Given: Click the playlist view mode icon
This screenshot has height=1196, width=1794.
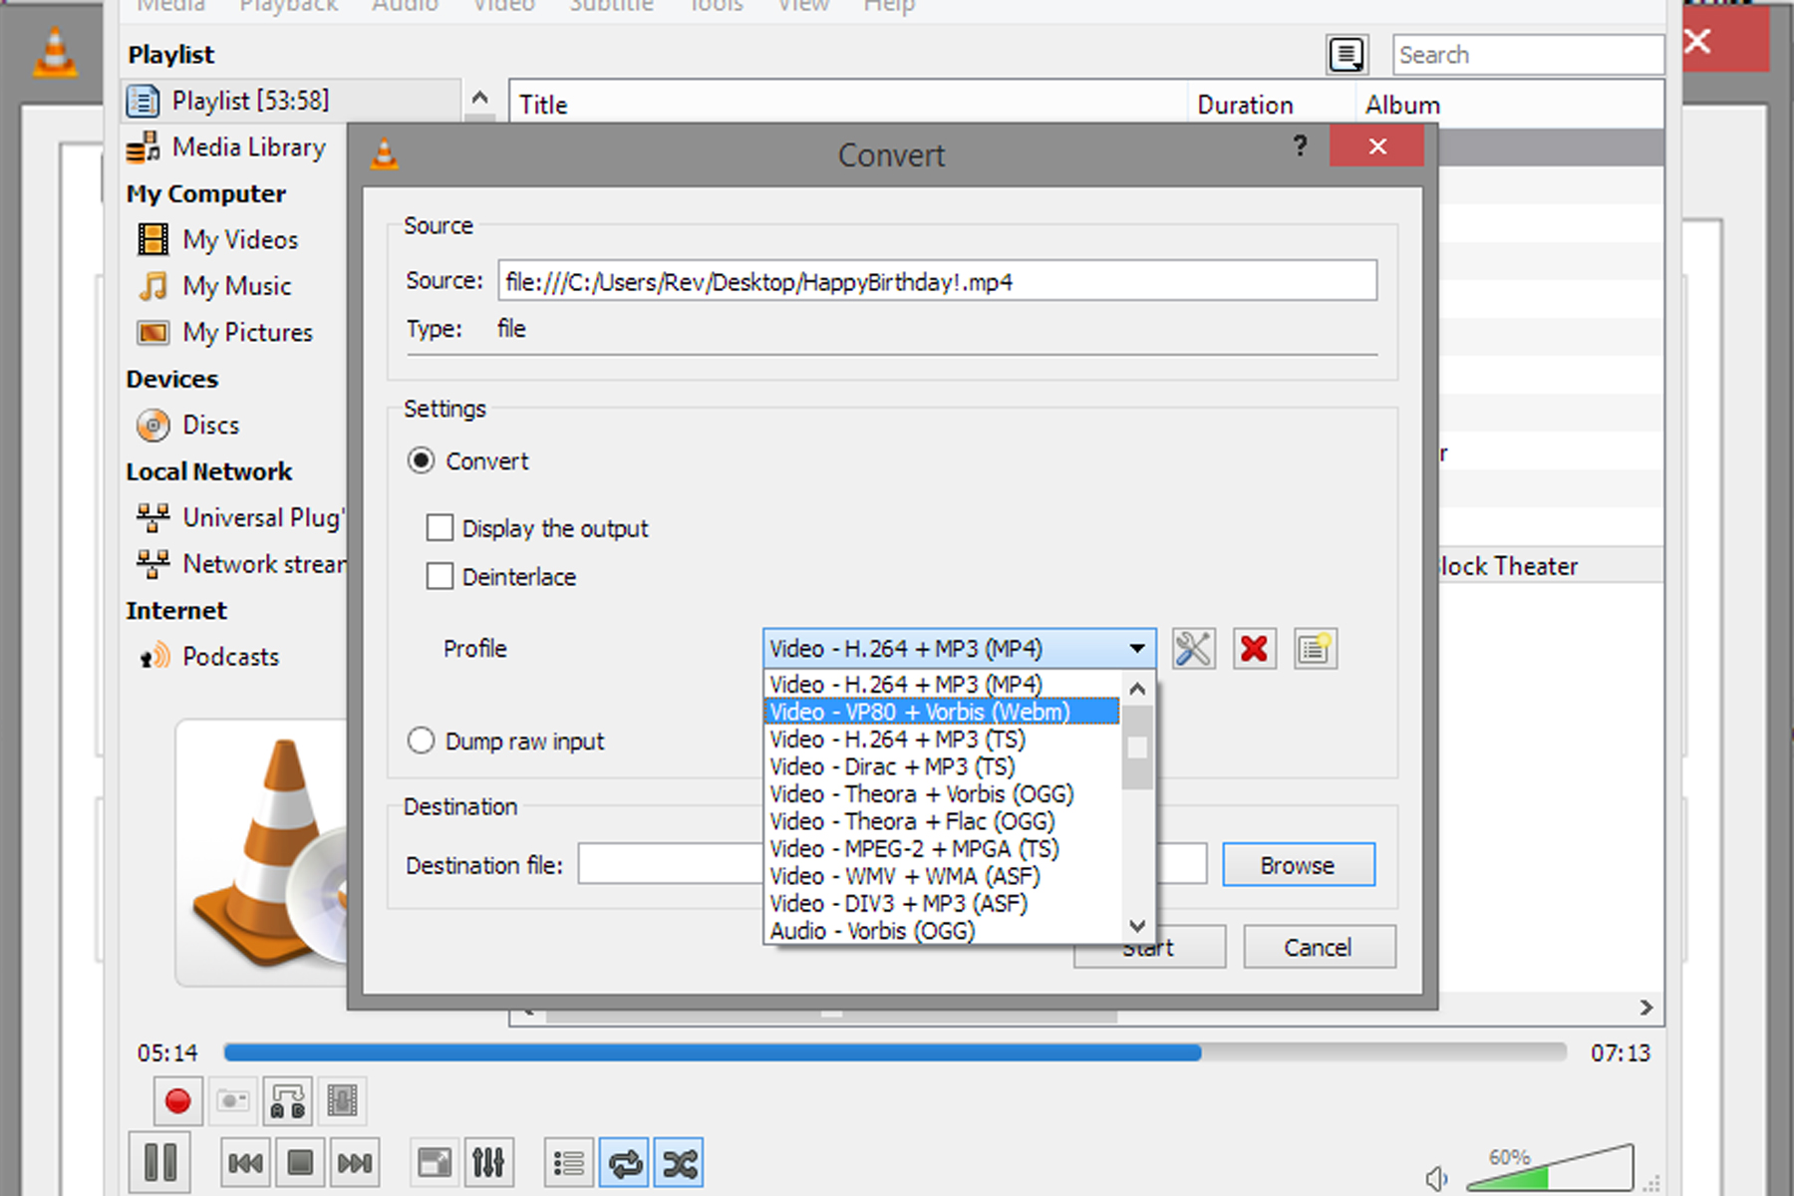Looking at the screenshot, I should (x=1346, y=55).
